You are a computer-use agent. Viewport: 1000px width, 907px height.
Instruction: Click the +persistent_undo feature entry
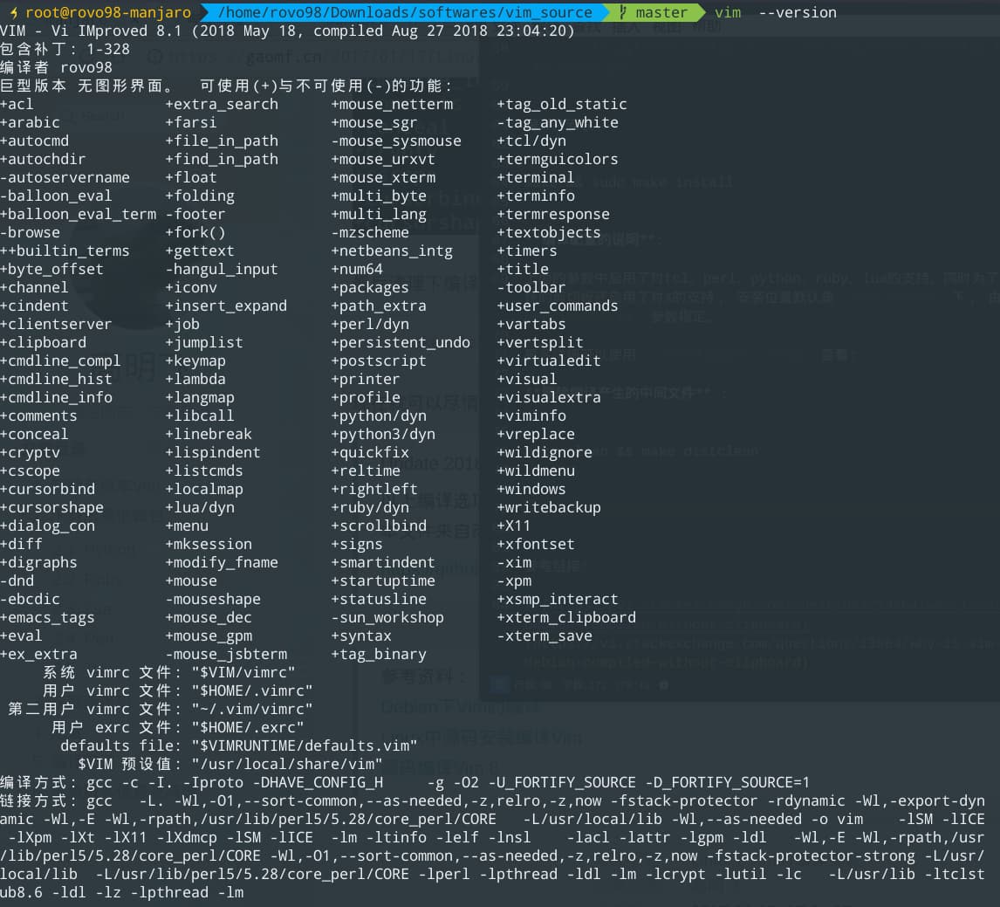400,342
